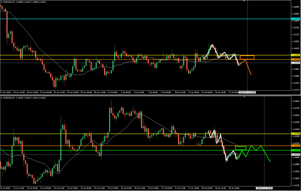Click the 1.15840 price axis value
Screen dimensions: 301x191
296,14
